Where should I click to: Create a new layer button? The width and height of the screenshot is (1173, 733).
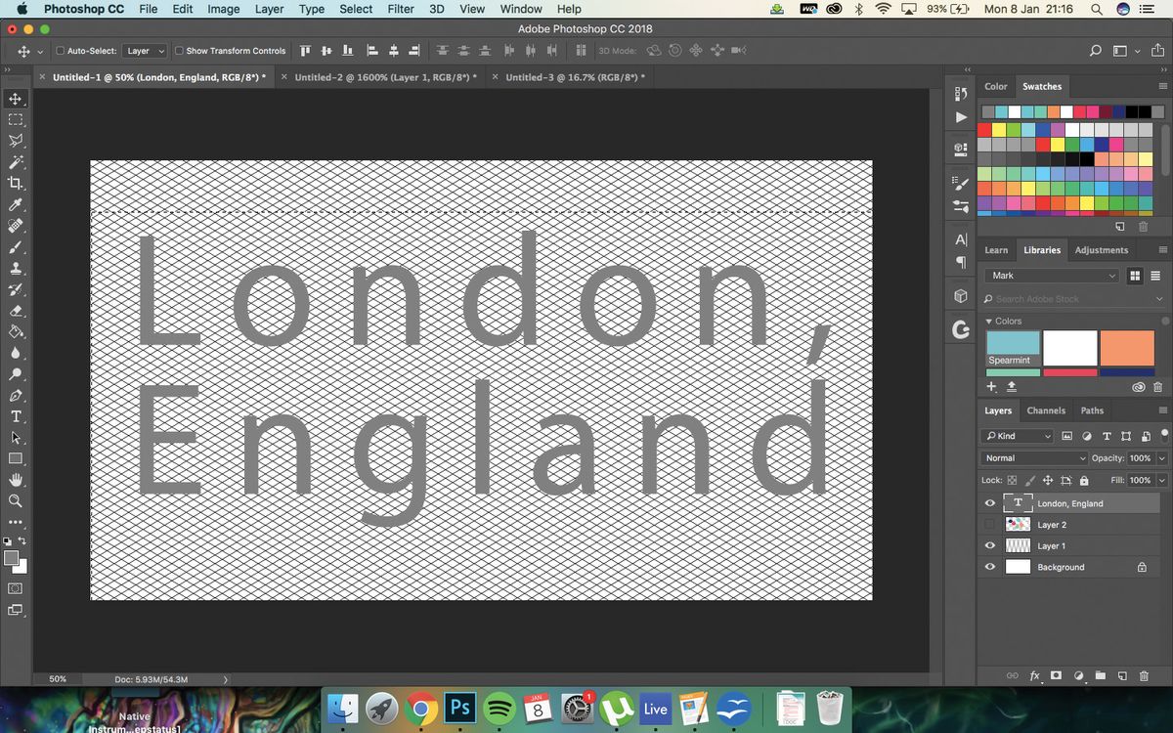click(x=1122, y=675)
